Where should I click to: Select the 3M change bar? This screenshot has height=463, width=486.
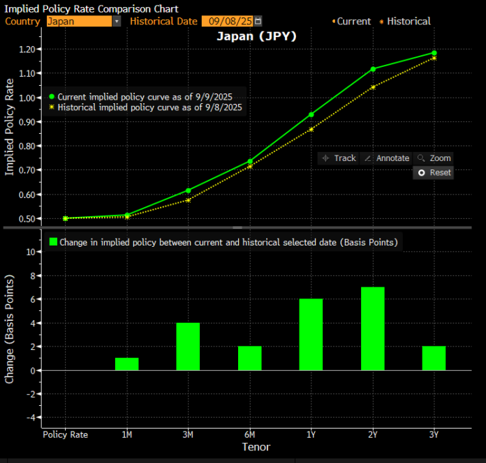point(188,347)
